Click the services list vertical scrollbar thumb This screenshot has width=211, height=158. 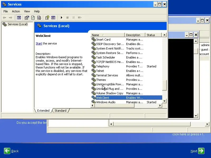(164, 85)
